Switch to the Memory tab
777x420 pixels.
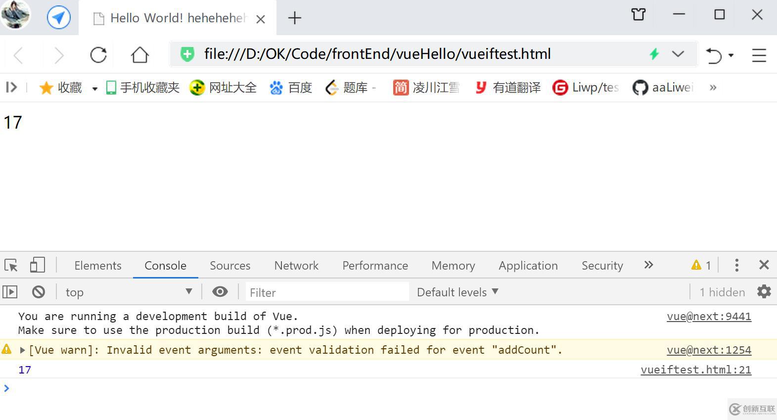point(453,266)
